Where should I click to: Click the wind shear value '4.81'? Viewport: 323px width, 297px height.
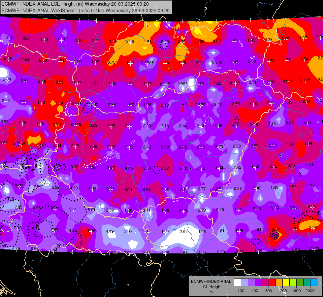click(x=236, y=125)
